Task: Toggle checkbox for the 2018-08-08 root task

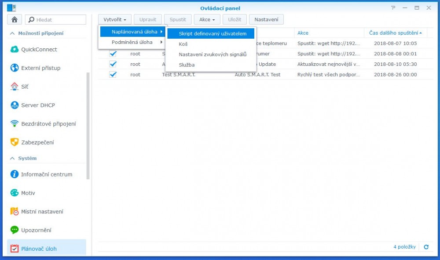Action: click(113, 54)
